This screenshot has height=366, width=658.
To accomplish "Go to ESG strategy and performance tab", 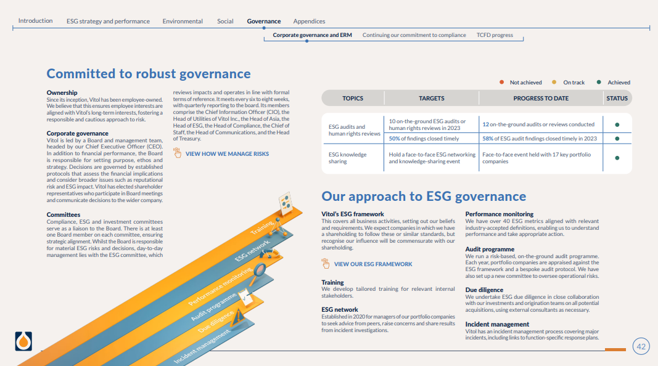I will click(108, 21).
